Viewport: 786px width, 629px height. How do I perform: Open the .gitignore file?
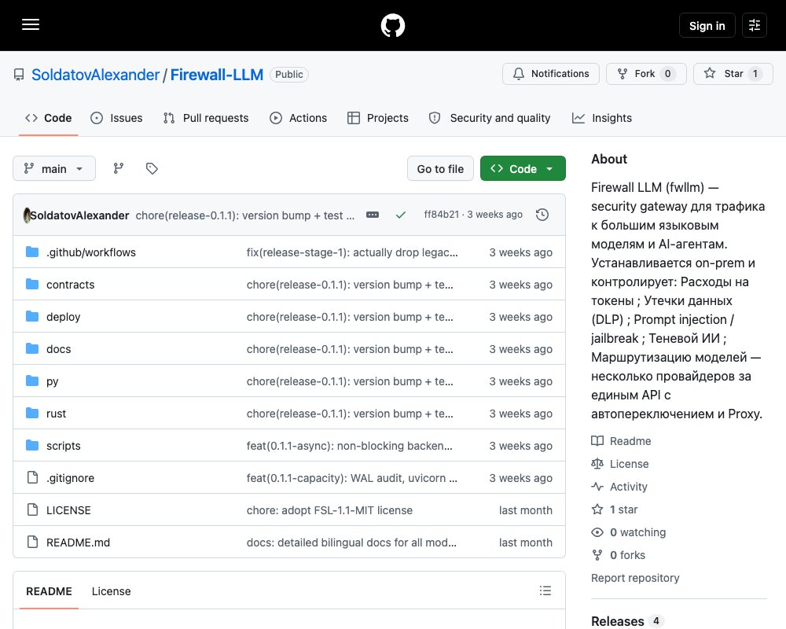70,478
